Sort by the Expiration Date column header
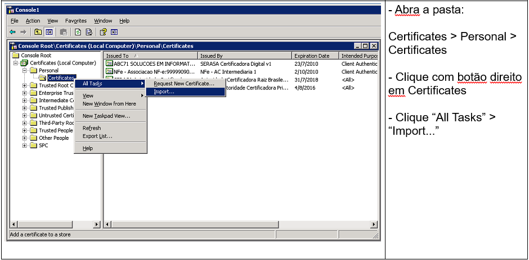529x260 pixels. 315,56
